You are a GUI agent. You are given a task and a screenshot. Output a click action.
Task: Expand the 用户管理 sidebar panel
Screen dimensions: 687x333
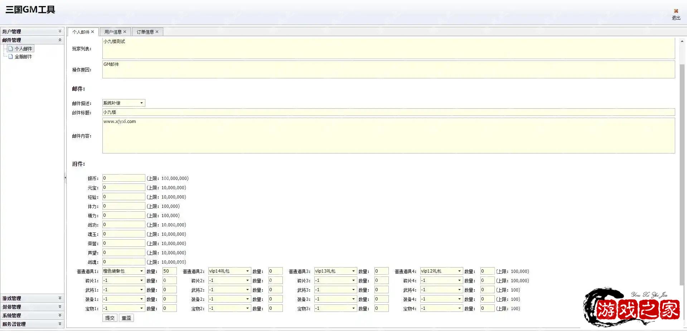pos(60,31)
